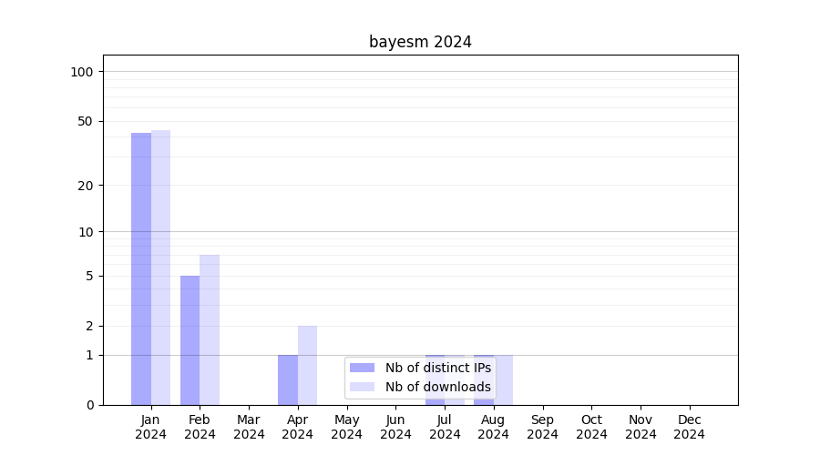Click the January distinct IPs bar
Viewport: 820px width, 455px height.
pos(141,268)
